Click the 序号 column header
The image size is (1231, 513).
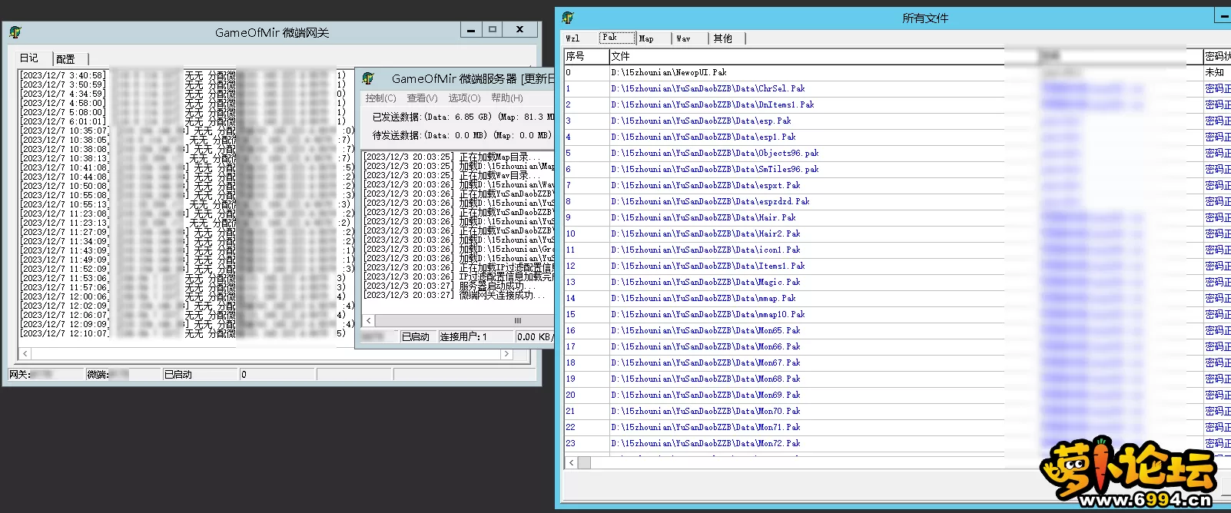point(586,56)
